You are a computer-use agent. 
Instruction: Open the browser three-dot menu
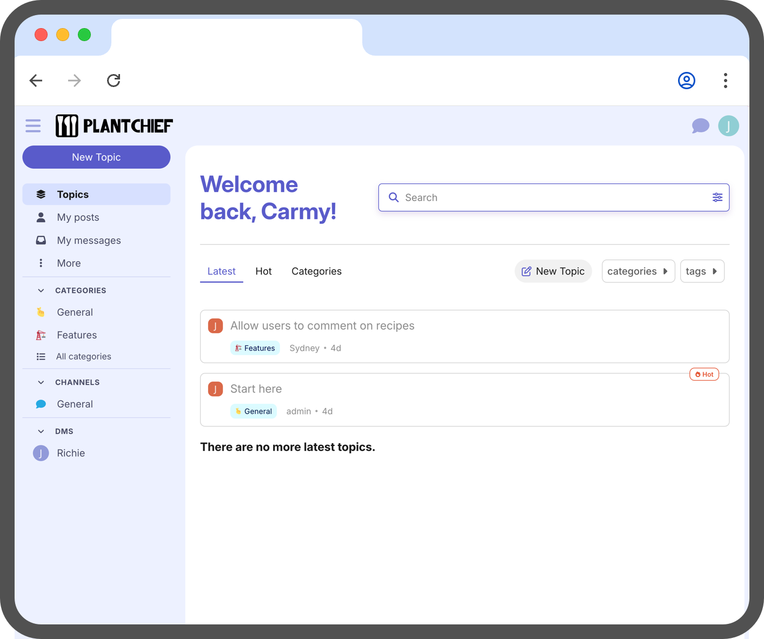pos(725,81)
